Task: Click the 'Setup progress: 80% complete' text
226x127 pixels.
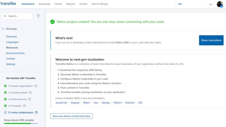Action: pos(19,120)
